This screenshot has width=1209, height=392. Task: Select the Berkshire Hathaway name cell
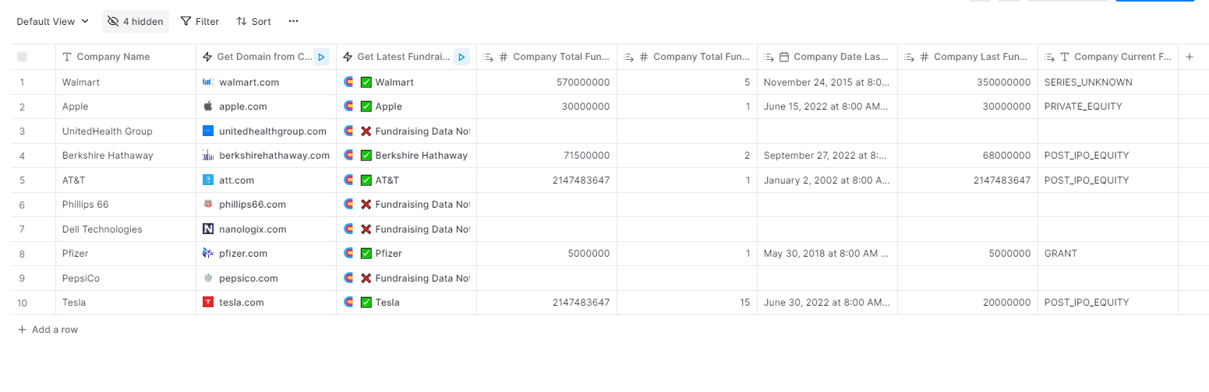click(125, 156)
